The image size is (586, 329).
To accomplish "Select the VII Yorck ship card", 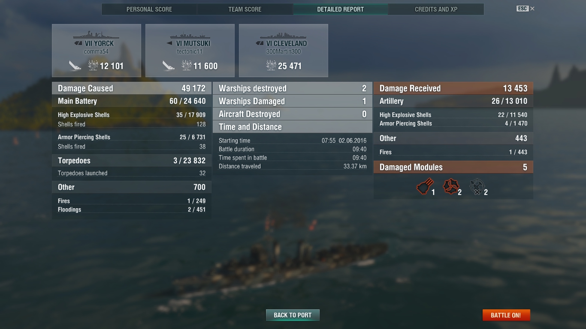I will [97, 51].
